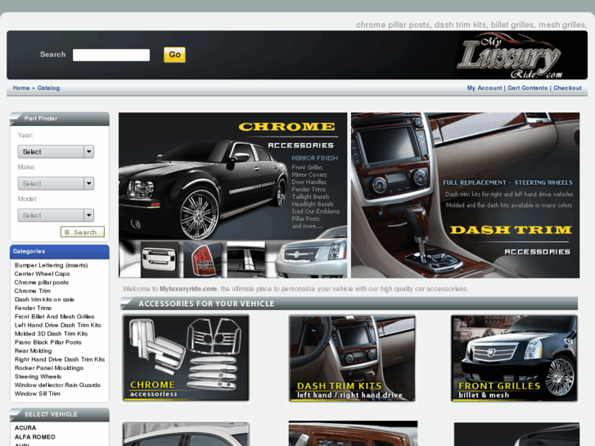Open Right Hand Drive Dash Trim Kits
595x446 pixels.
(60, 359)
